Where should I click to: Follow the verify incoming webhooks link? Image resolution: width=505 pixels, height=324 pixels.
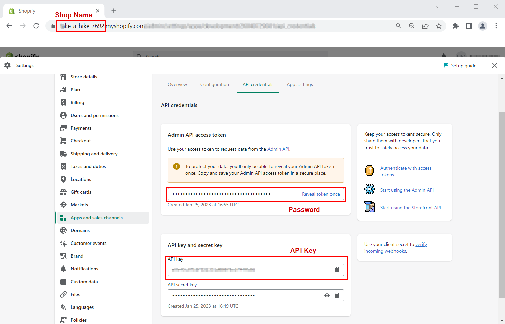pos(396,248)
